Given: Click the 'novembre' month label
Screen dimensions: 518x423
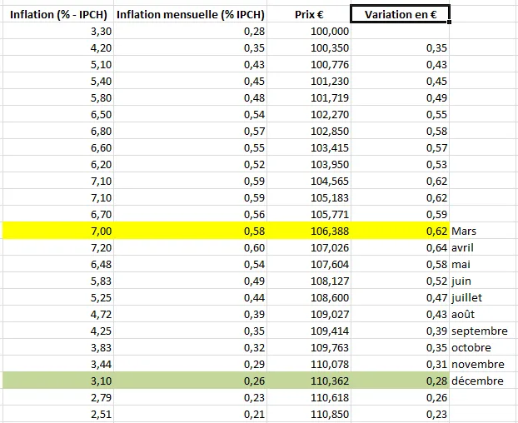Looking at the screenshot, I should pos(478,364).
